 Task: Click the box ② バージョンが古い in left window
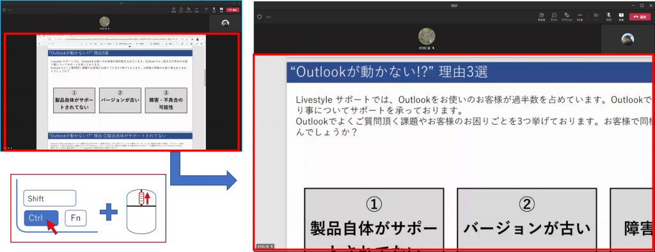120,100
